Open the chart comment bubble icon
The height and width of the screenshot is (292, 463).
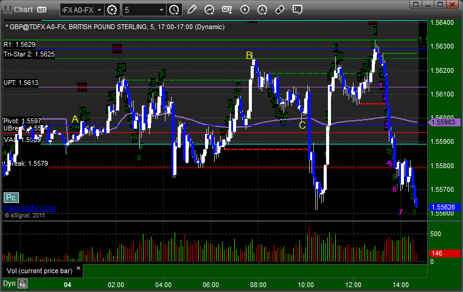(298, 10)
